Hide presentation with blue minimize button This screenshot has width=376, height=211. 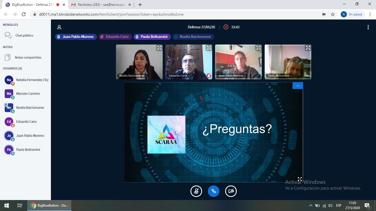(298, 86)
